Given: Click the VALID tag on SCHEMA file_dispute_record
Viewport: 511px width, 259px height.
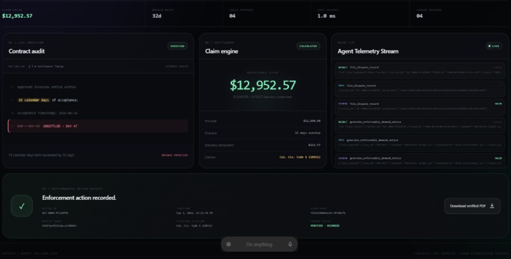Looking at the screenshot, I should pyautogui.click(x=498, y=103).
